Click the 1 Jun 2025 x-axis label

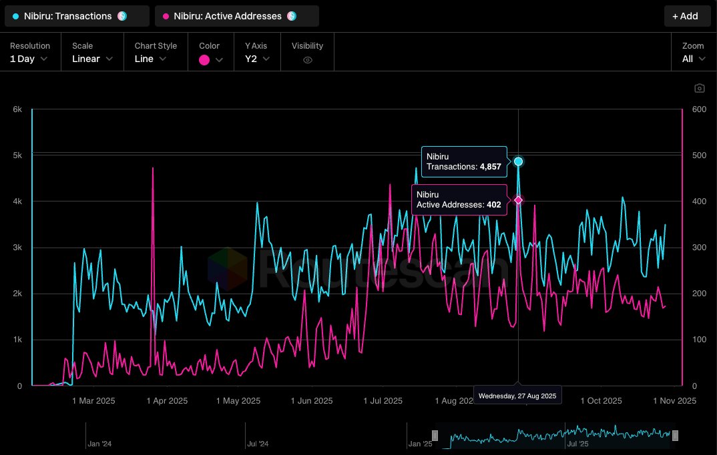312,401
